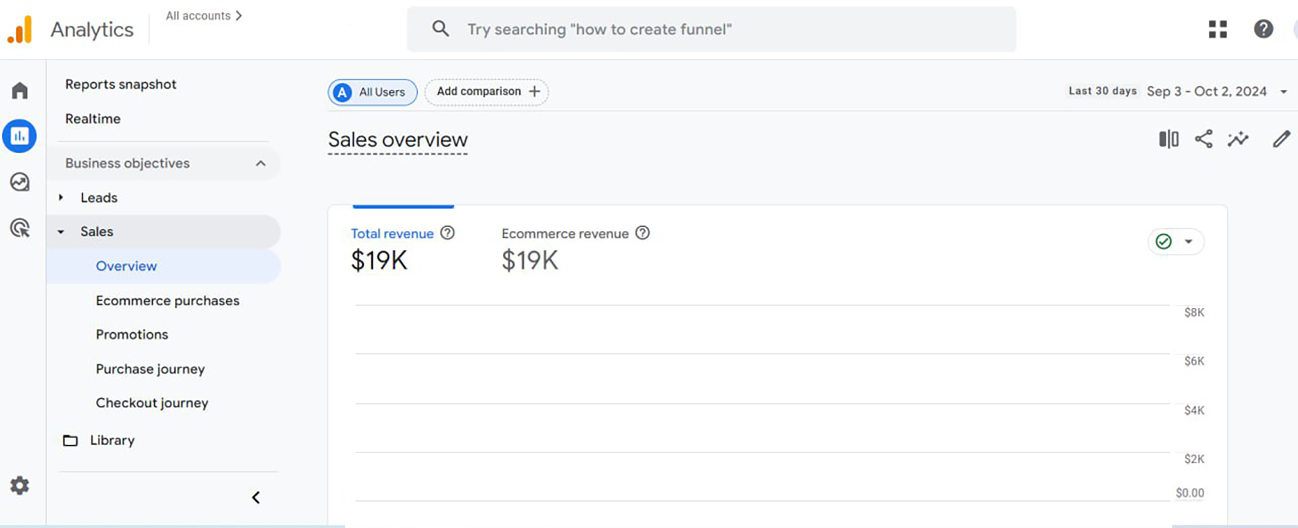Open the Explore icon in sidebar
The image size is (1298, 528).
coord(20,182)
